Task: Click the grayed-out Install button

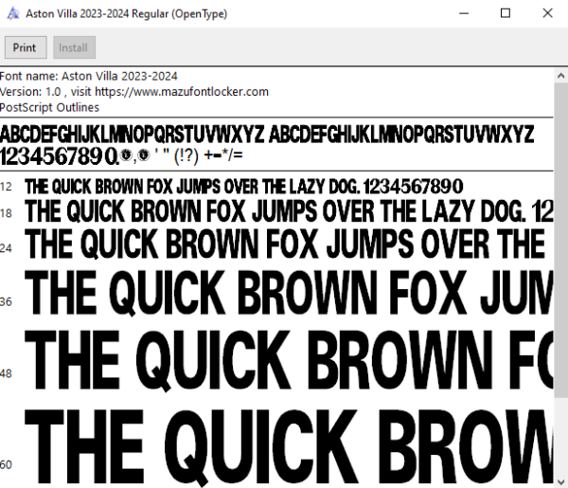Action: [x=74, y=47]
